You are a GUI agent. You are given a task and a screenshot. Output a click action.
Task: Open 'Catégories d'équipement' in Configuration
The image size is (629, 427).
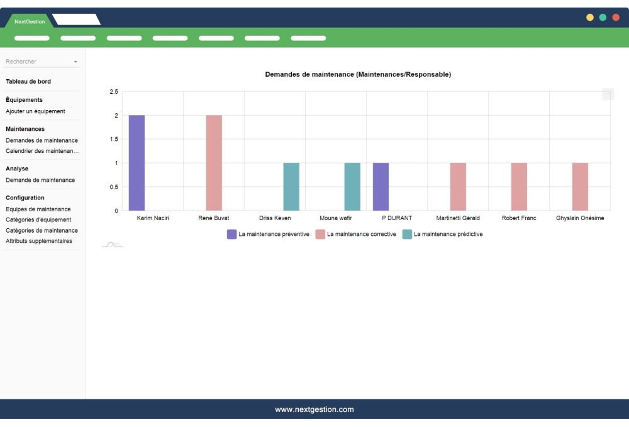point(38,219)
